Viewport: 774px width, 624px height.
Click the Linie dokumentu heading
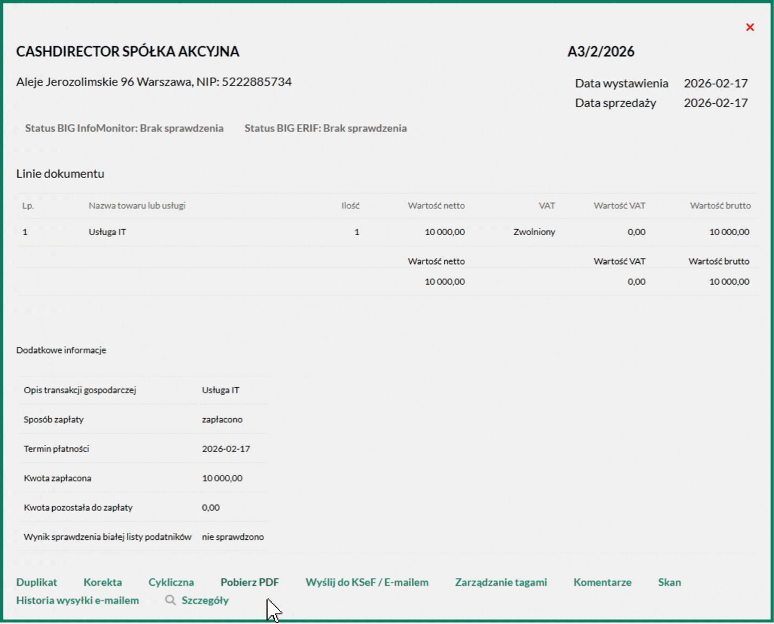click(60, 173)
